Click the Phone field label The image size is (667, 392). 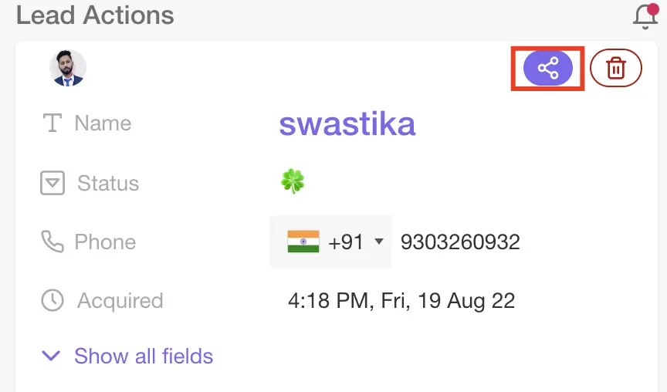tap(105, 242)
